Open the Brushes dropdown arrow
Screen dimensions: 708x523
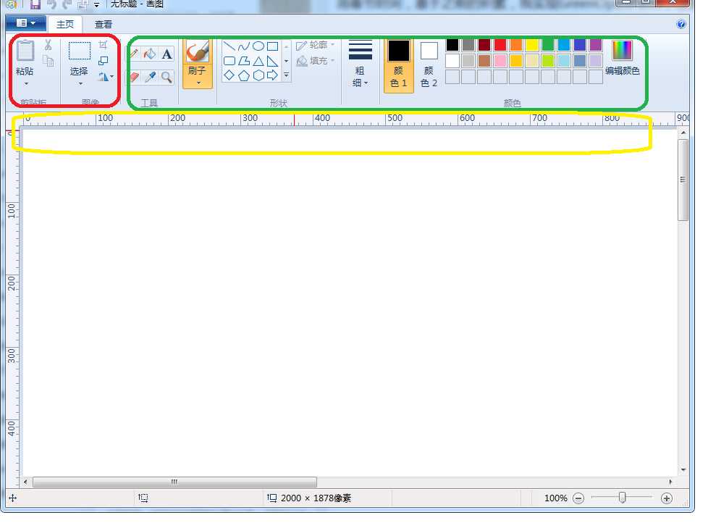click(x=198, y=83)
